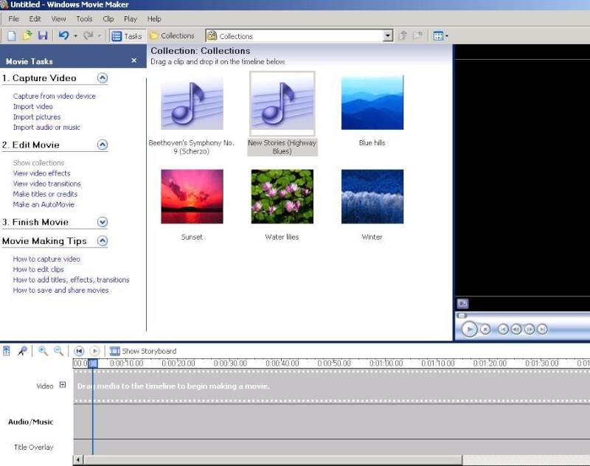Click How to save and share movies

[x=60, y=290]
